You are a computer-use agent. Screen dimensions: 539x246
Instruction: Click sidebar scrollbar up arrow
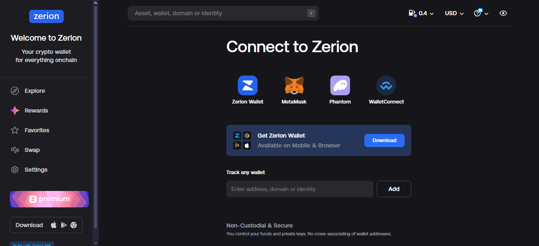[96, 3]
